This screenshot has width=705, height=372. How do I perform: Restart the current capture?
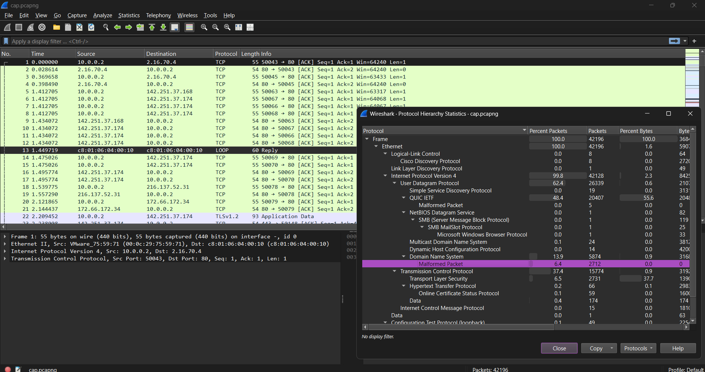pos(30,27)
